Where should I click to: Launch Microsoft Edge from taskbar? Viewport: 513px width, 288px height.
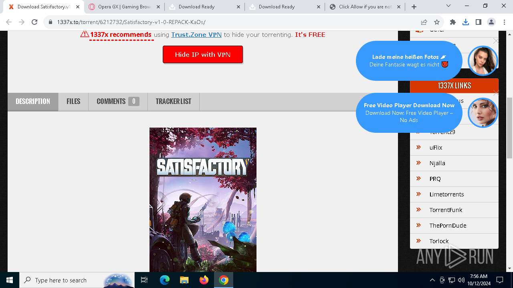coord(165,280)
